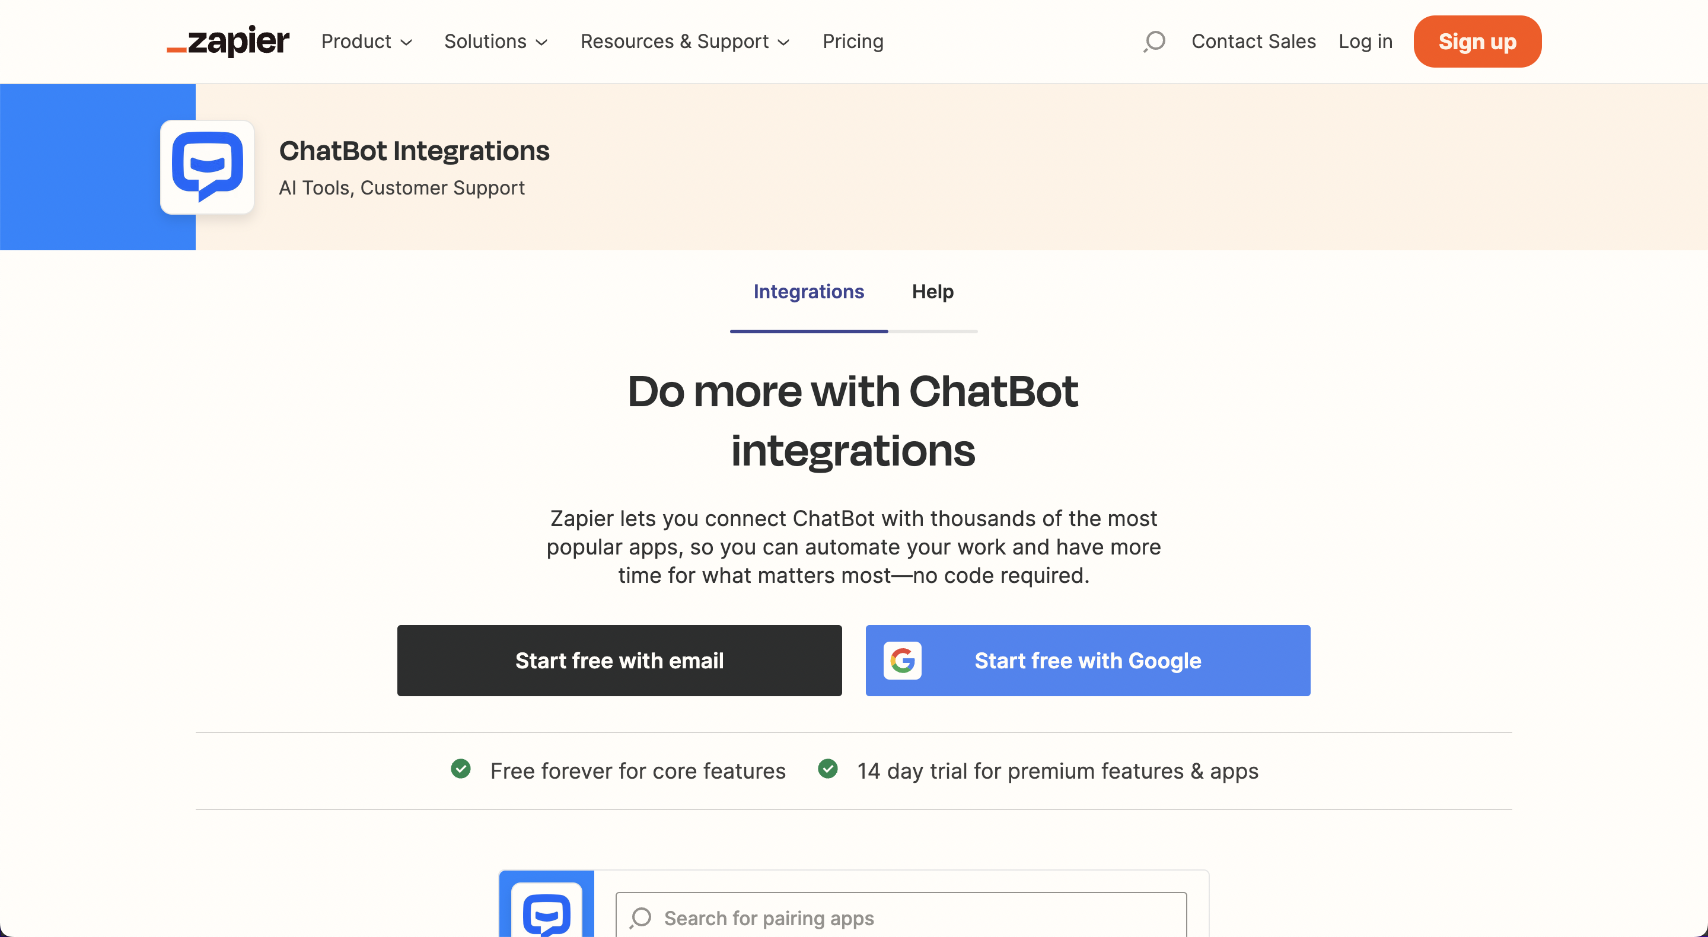Click the Google logo icon on button
This screenshot has height=937, width=1708.
click(x=903, y=661)
